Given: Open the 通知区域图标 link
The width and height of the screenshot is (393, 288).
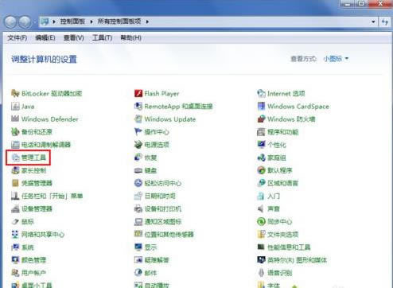Looking at the screenshot, I should [163, 221].
